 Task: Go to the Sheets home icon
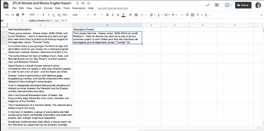point(6,5)
